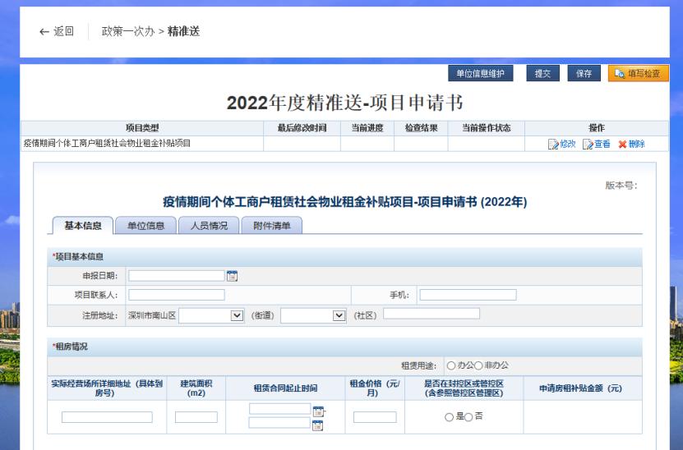Select 办公 rental purpose radio button
683x450 pixels.
click(450, 365)
